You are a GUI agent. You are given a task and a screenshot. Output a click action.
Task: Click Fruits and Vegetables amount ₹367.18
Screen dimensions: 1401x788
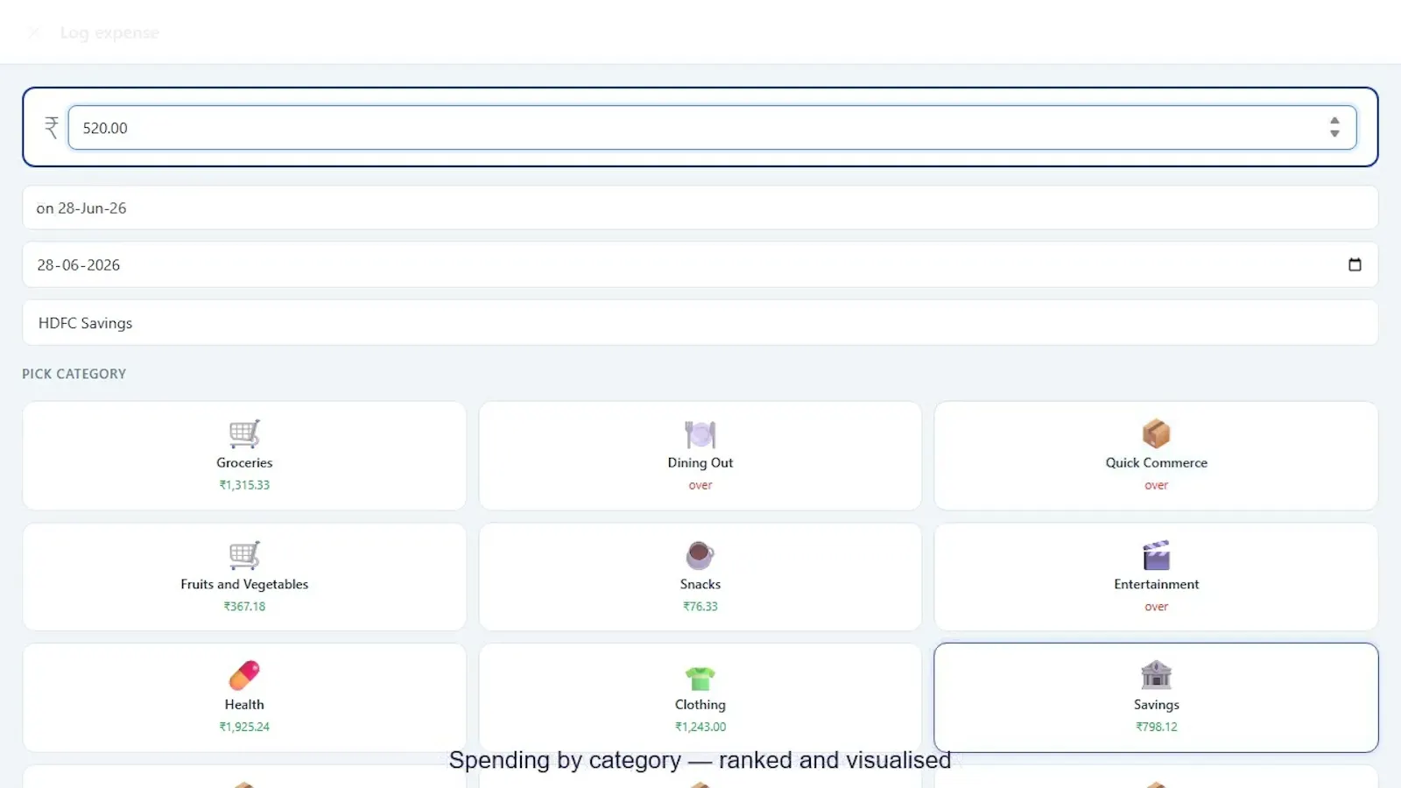244,606
